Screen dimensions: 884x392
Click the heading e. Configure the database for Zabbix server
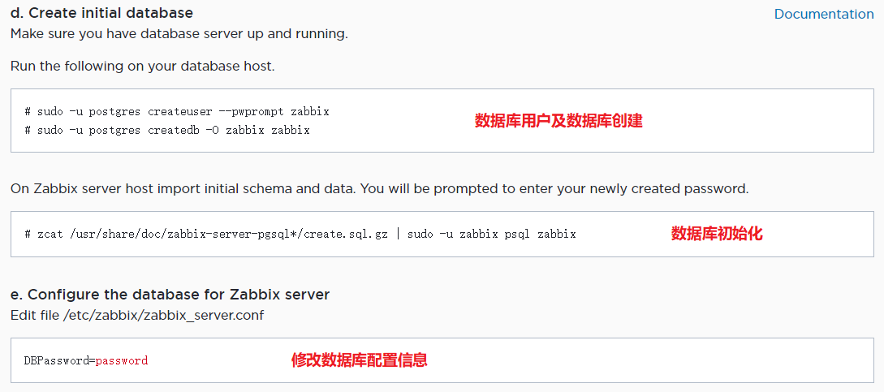pos(170,295)
